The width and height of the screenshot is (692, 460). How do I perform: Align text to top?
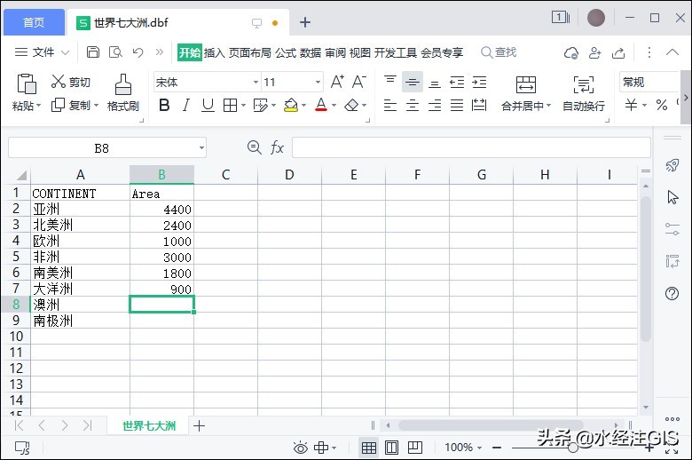coord(390,82)
